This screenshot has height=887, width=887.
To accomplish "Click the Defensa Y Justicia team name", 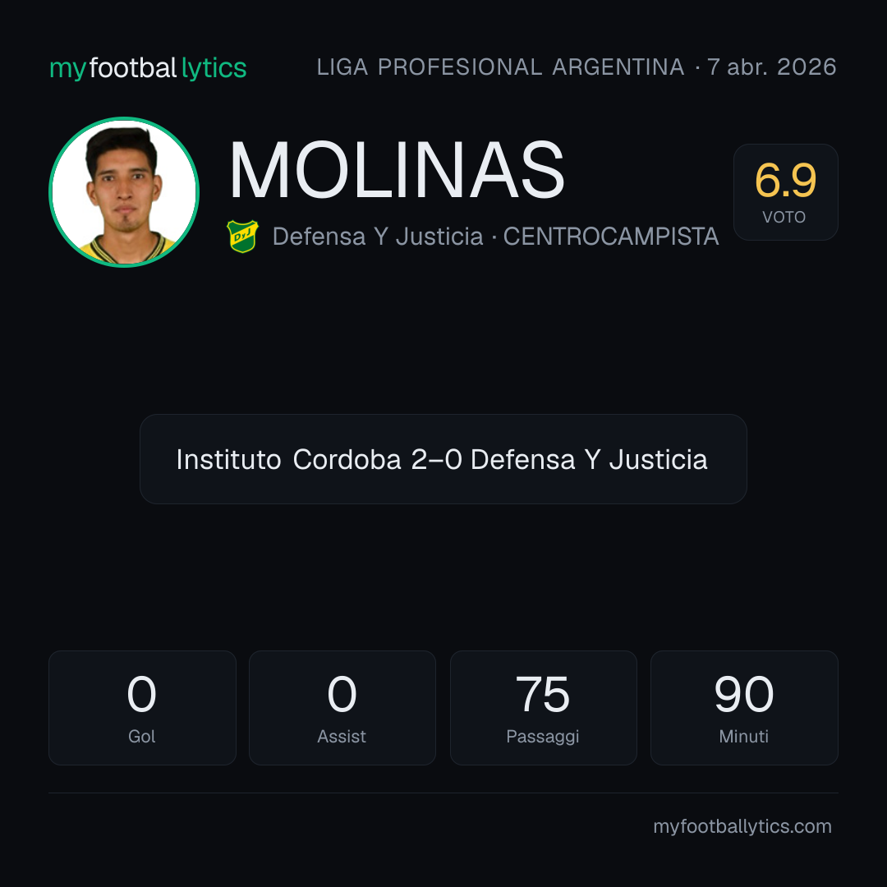I will point(378,237).
